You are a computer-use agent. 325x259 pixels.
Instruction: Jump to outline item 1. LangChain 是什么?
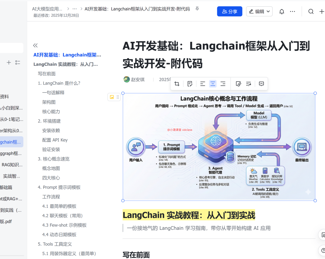59,83
